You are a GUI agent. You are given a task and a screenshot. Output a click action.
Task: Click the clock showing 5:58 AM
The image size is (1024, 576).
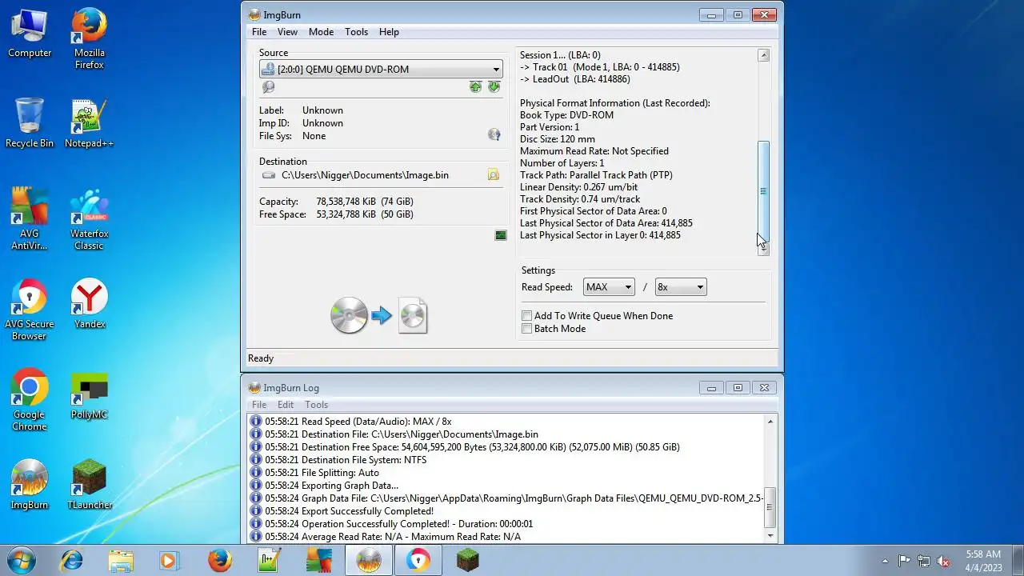coord(983,560)
